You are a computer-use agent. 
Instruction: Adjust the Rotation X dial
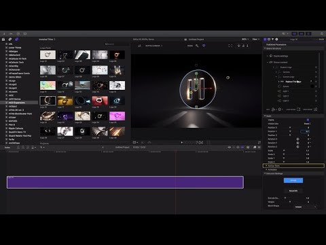[x=297, y=139]
